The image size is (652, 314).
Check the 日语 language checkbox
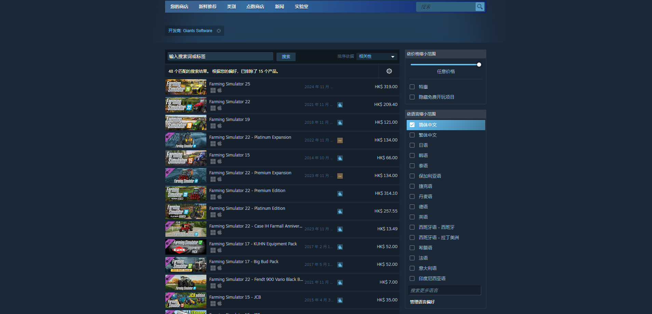point(412,146)
